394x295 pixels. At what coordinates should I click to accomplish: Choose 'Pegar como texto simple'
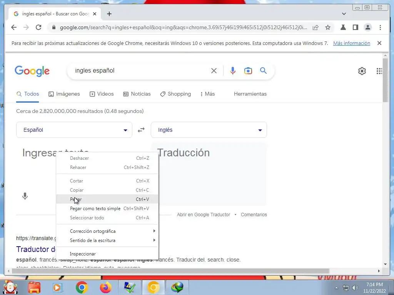tap(107, 209)
